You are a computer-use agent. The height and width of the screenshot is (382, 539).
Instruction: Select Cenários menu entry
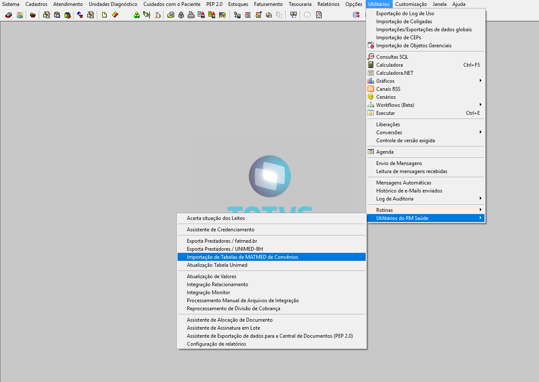(426, 97)
